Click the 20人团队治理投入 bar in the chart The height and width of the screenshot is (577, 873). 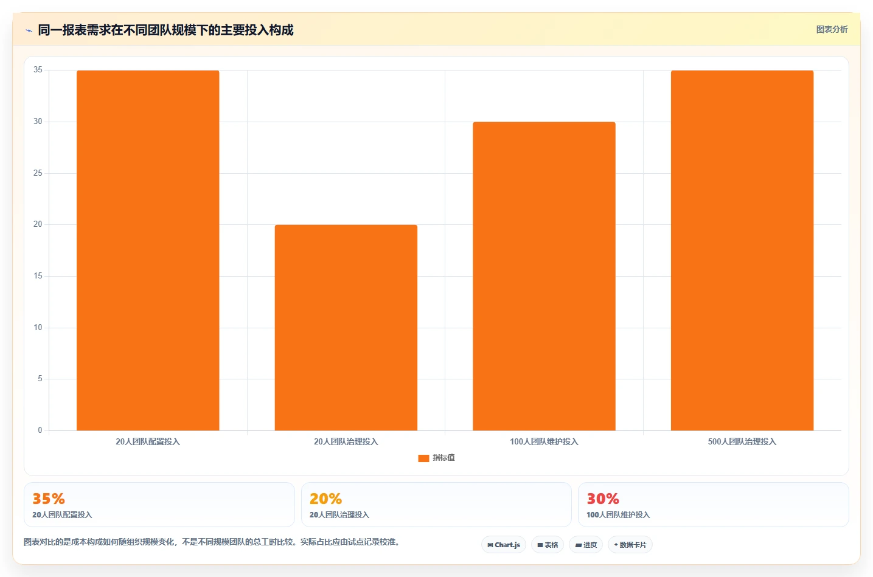pyautogui.click(x=346, y=328)
